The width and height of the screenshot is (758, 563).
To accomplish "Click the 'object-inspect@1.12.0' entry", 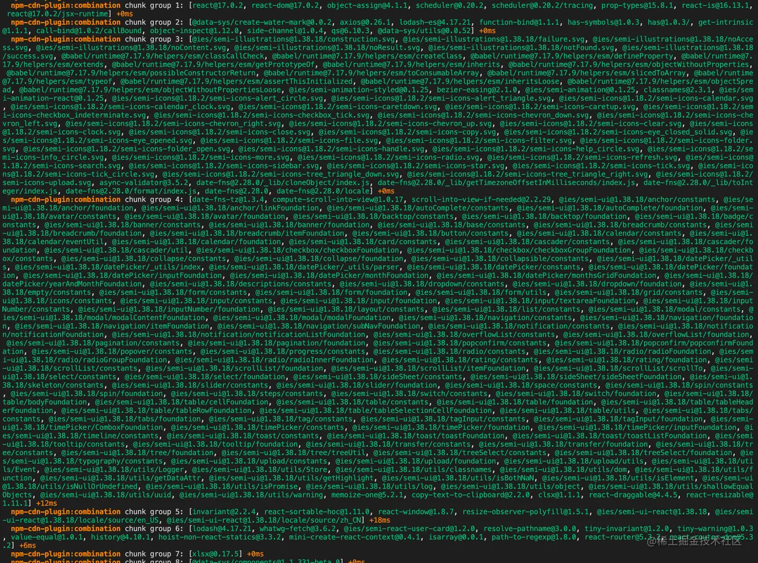I will click(194, 30).
